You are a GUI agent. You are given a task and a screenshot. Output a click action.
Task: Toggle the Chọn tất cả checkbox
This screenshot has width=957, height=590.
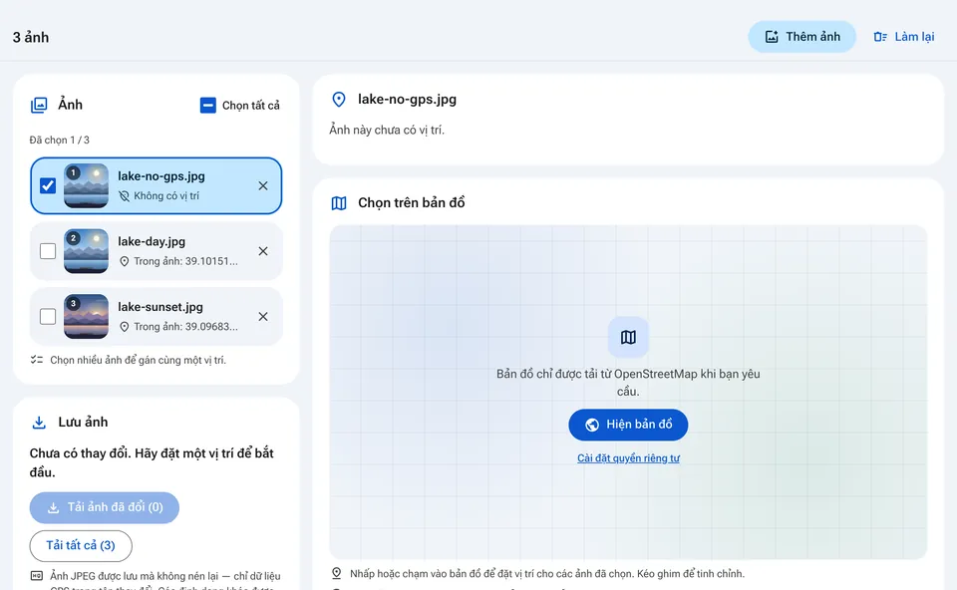click(208, 106)
